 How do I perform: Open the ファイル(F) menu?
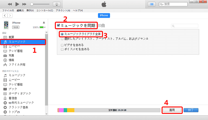(x=8, y=10)
